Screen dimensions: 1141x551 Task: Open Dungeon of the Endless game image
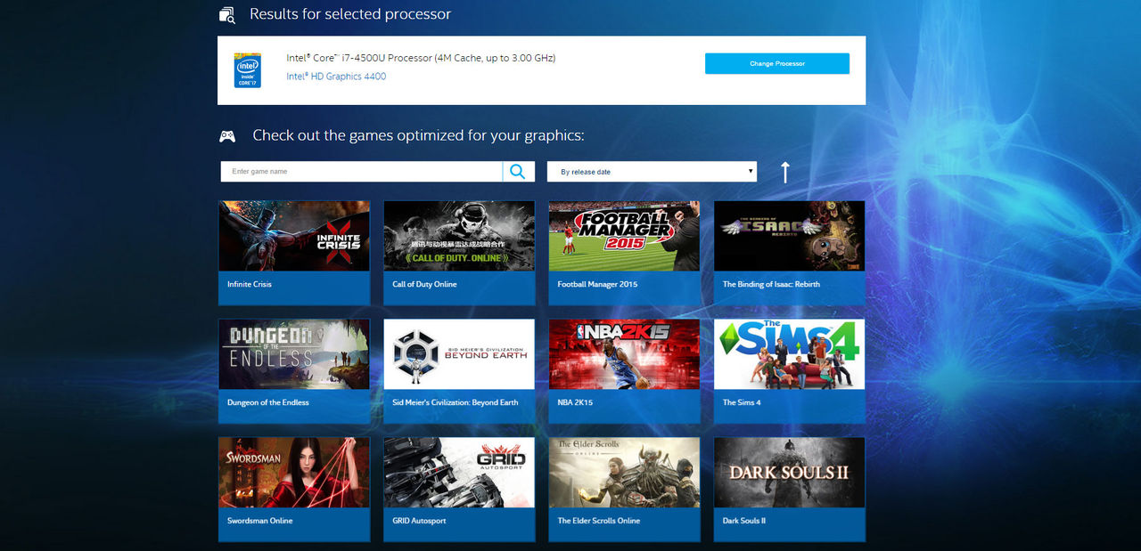point(294,354)
